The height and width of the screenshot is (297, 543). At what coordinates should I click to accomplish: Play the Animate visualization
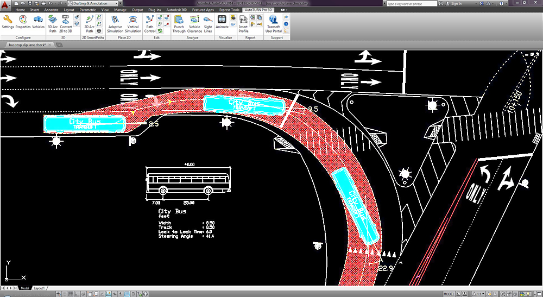click(x=222, y=22)
